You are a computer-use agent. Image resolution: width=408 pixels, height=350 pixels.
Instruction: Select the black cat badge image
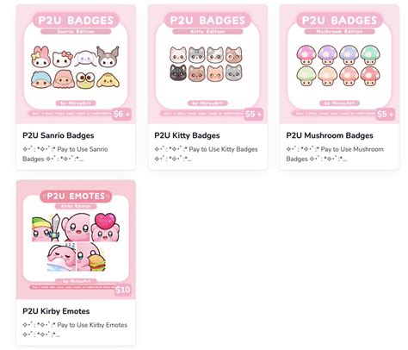(178, 72)
